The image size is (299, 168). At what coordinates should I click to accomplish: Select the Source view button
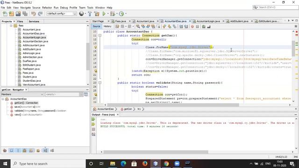96,26
